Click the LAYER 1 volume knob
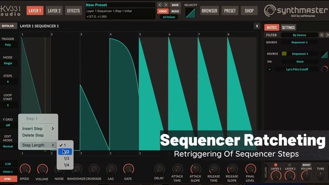The width and height of the screenshot is (329, 185). click(x=276, y=176)
